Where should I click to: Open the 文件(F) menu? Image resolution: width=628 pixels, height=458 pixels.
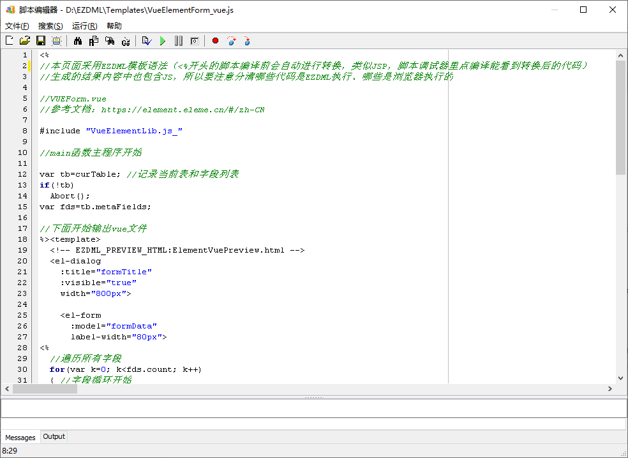coord(17,26)
